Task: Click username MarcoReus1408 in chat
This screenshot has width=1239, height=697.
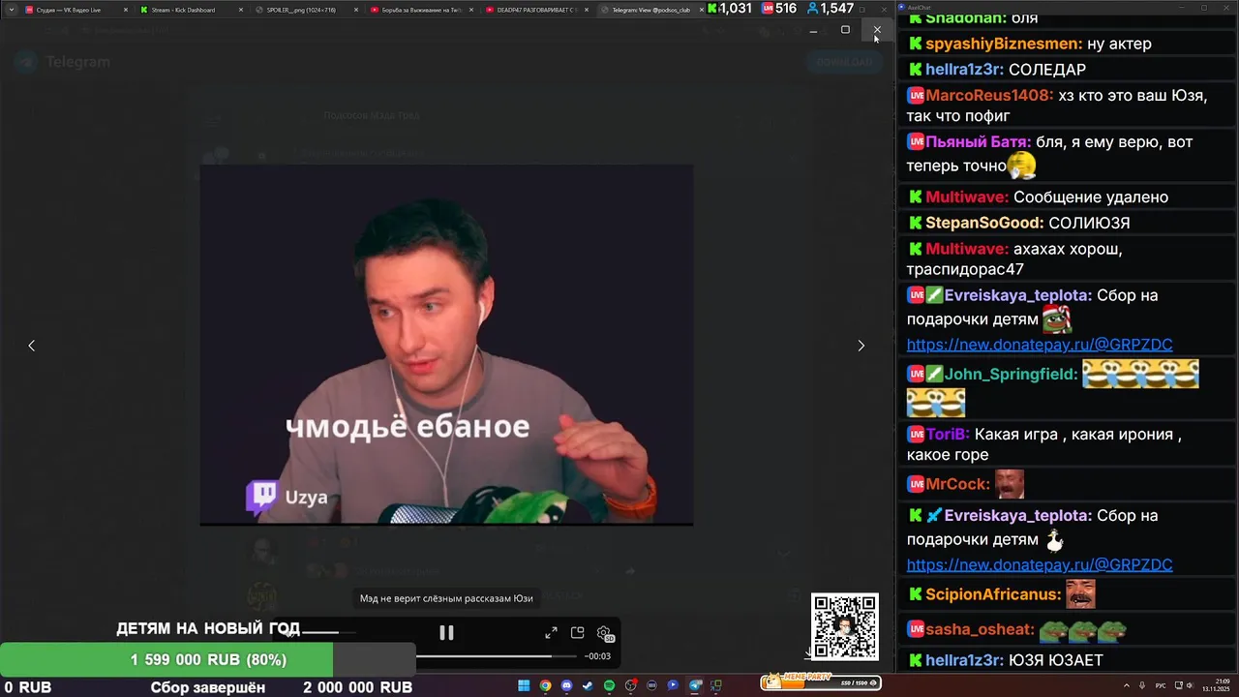Action: click(x=989, y=95)
